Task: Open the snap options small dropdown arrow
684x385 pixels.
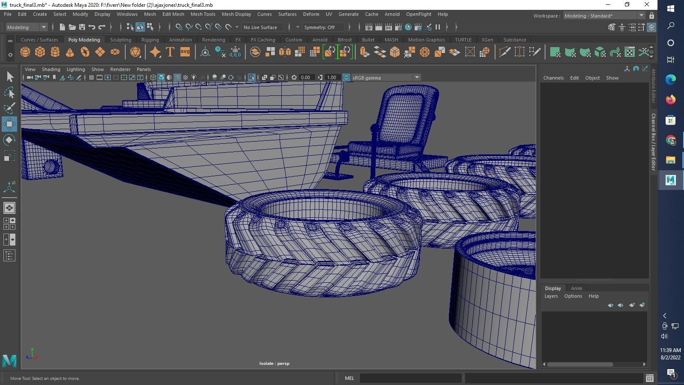Action: (237, 27)
